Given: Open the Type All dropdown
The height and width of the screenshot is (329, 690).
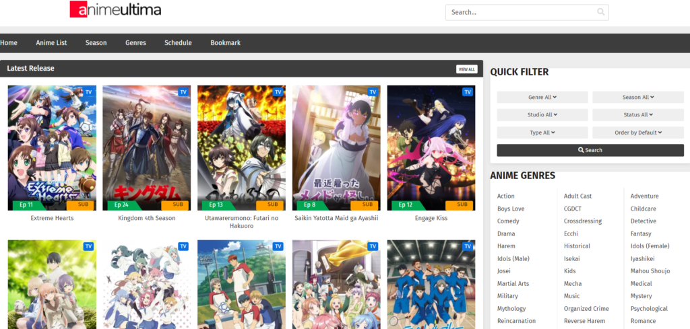Looking at the screenshot, I should click(542, 133).
